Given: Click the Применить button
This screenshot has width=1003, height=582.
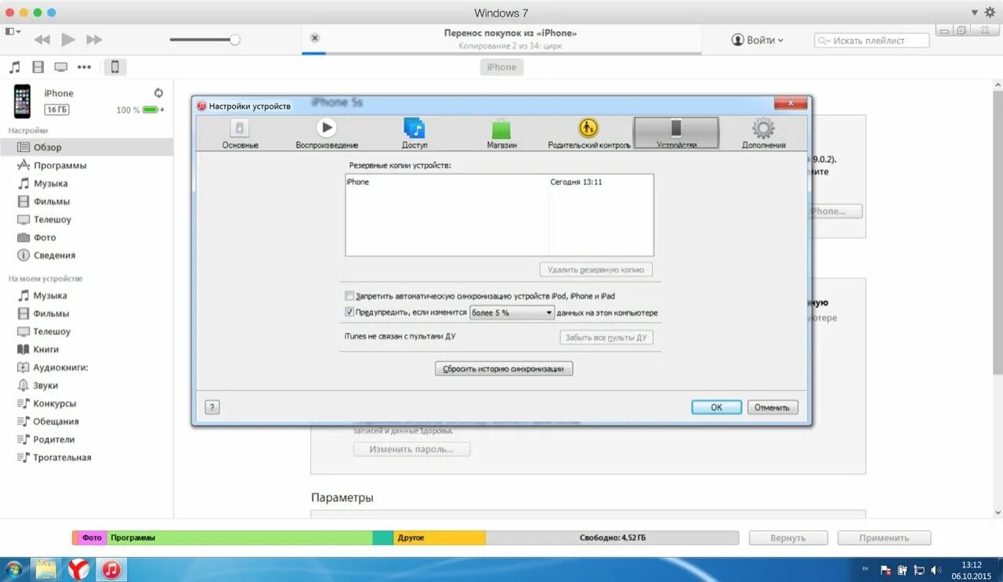Looking at the screenshot, I should click(884, 538).
